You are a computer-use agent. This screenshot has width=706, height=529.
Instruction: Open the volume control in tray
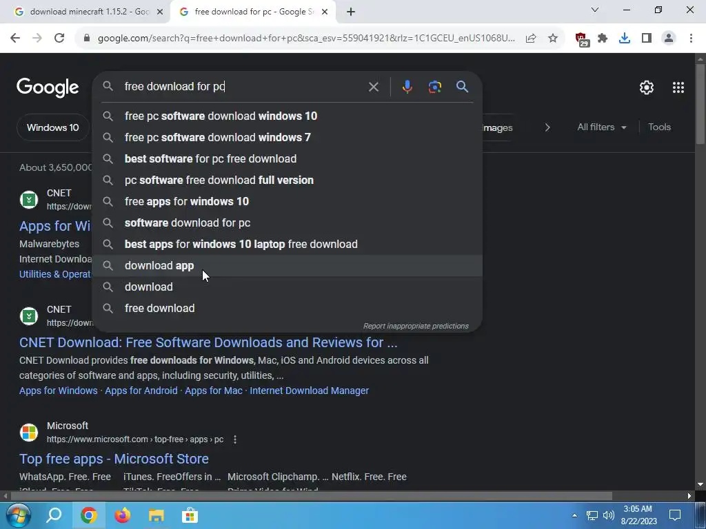tap(609, 515)
